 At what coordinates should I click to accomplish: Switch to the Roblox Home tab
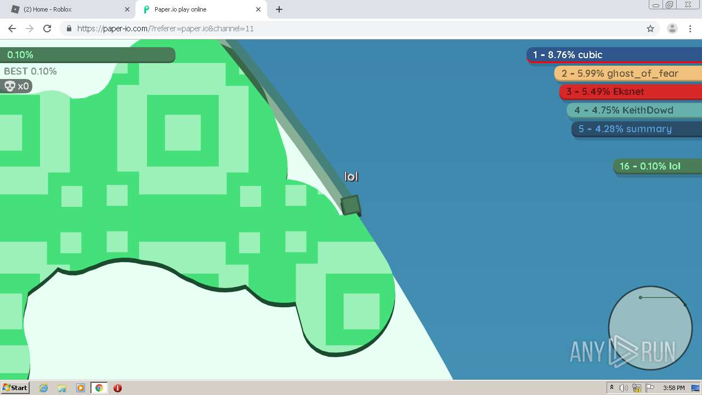[x=69, y=9]
